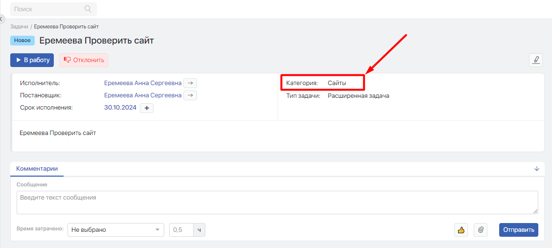The height and width of the screenshot is (248, 552).
Task: Reject the task with Отклонить
Action: [84, 60]
